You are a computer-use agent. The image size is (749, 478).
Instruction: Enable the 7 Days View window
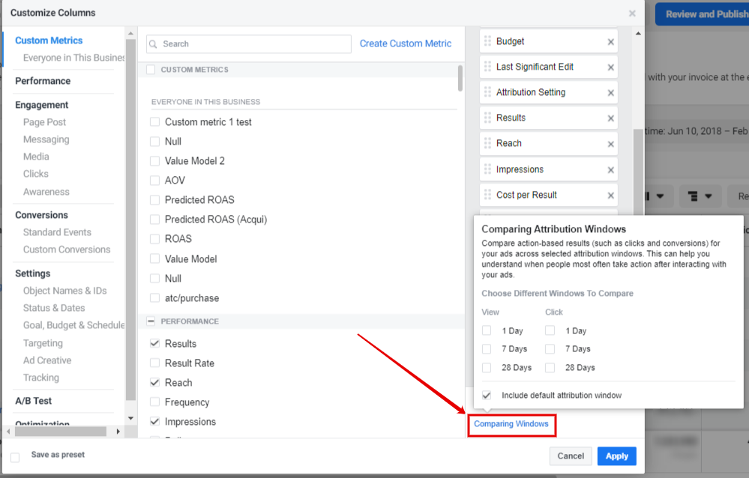pyautogui.click(x=487, y=349)
